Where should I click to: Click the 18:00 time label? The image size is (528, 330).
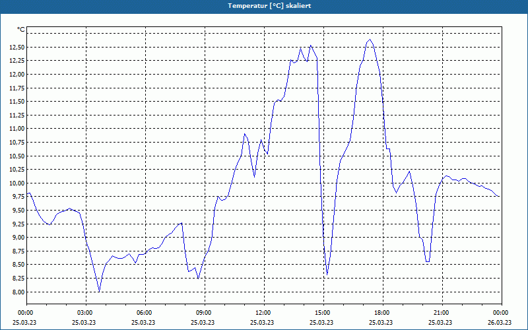click(x=383, y=313)
